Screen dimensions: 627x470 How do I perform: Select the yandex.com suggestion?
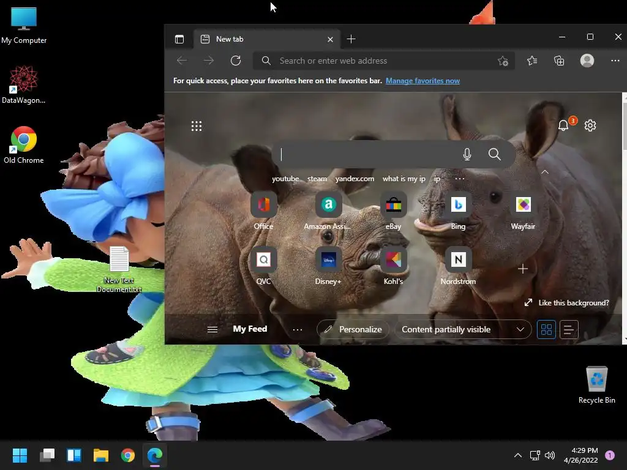pyautogui.click(x=355, y=179)
